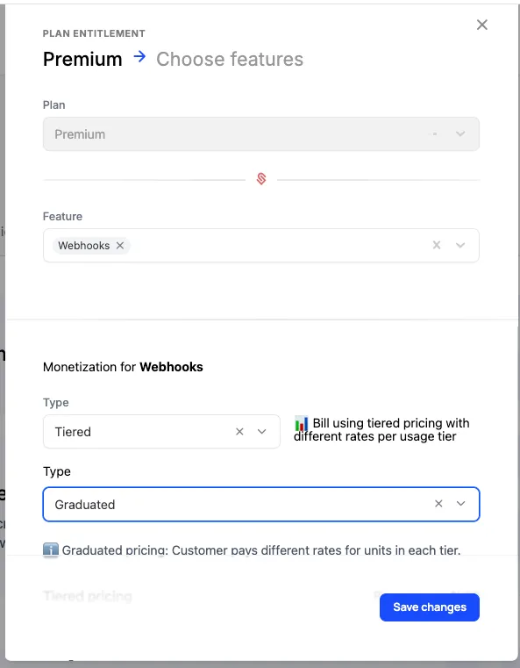Click the Premium breadcrumb heading

coord(82,59)
